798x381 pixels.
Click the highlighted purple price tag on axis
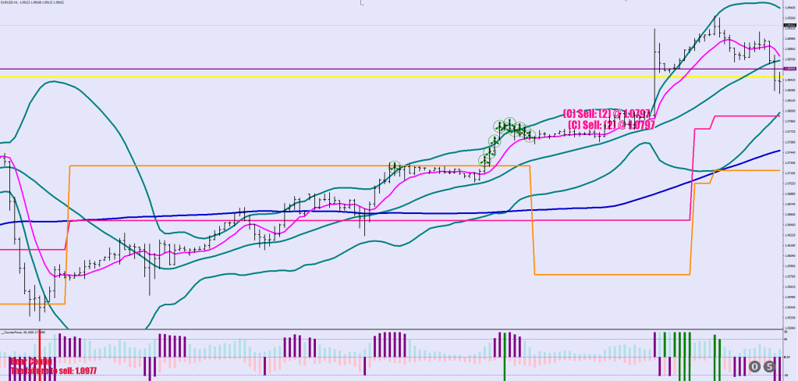click(x=789, y=69)
